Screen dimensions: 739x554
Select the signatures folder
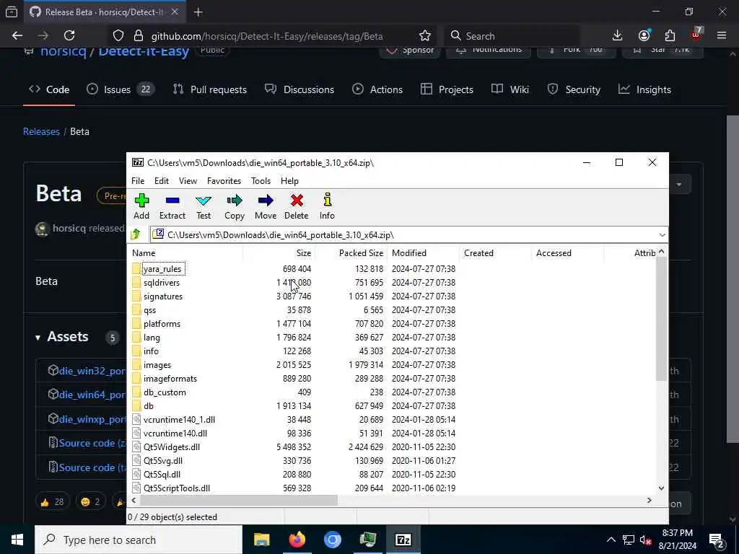[x=163, y=296]
